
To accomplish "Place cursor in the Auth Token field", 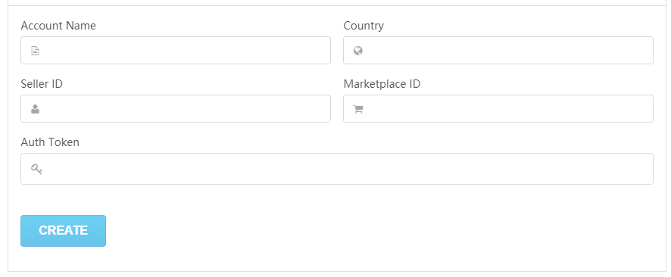I will (337, 169).
